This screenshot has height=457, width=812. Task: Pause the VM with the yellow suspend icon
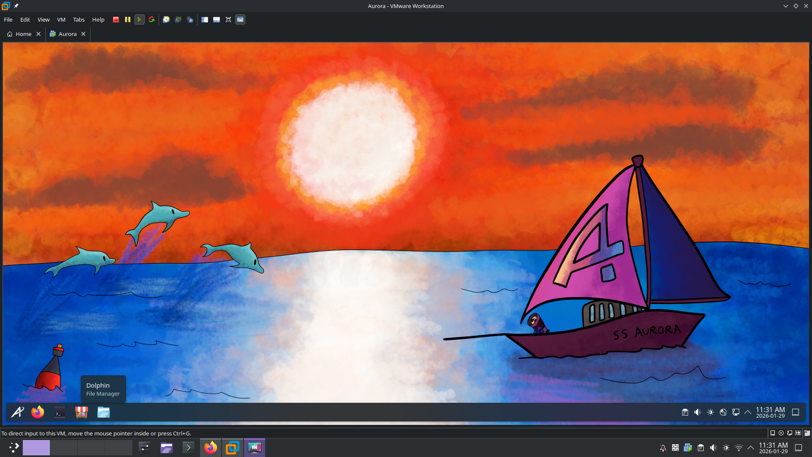(128, 19)
